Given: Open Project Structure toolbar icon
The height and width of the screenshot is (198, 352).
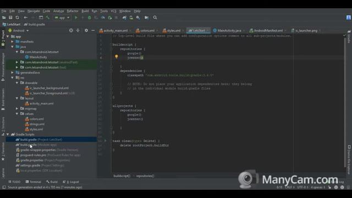Looking at the screenshot, I should (x=147, y=18).
